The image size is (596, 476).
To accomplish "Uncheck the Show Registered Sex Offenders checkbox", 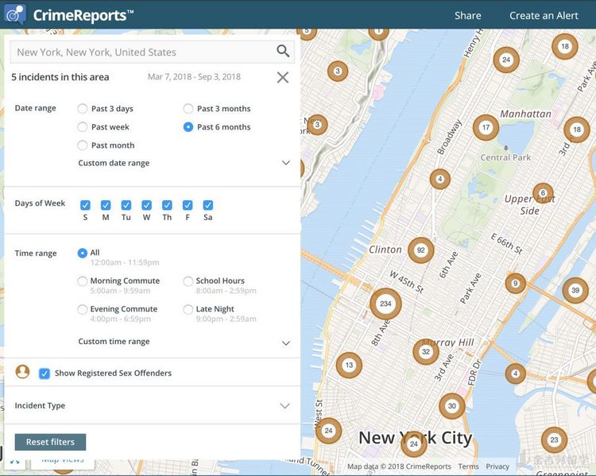I will (x=45, y=373).
